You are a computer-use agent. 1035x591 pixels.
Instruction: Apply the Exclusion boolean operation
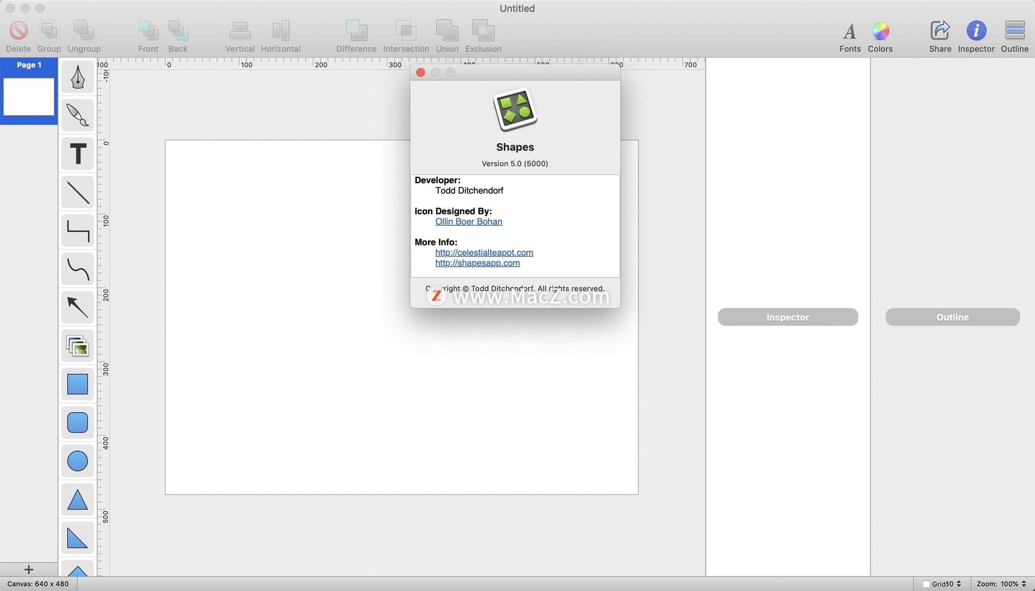coord(483,31)
